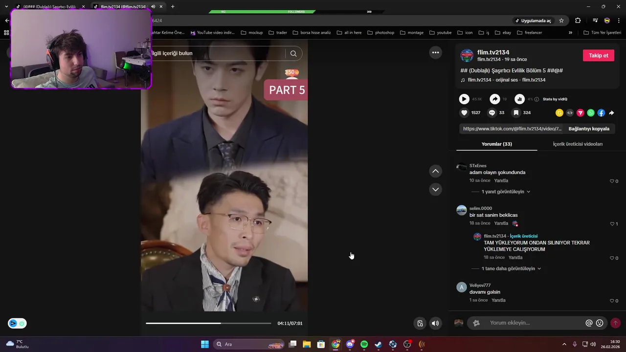
Task: Like Veliyev777 comment heart
Action: [x=612, y=301]
